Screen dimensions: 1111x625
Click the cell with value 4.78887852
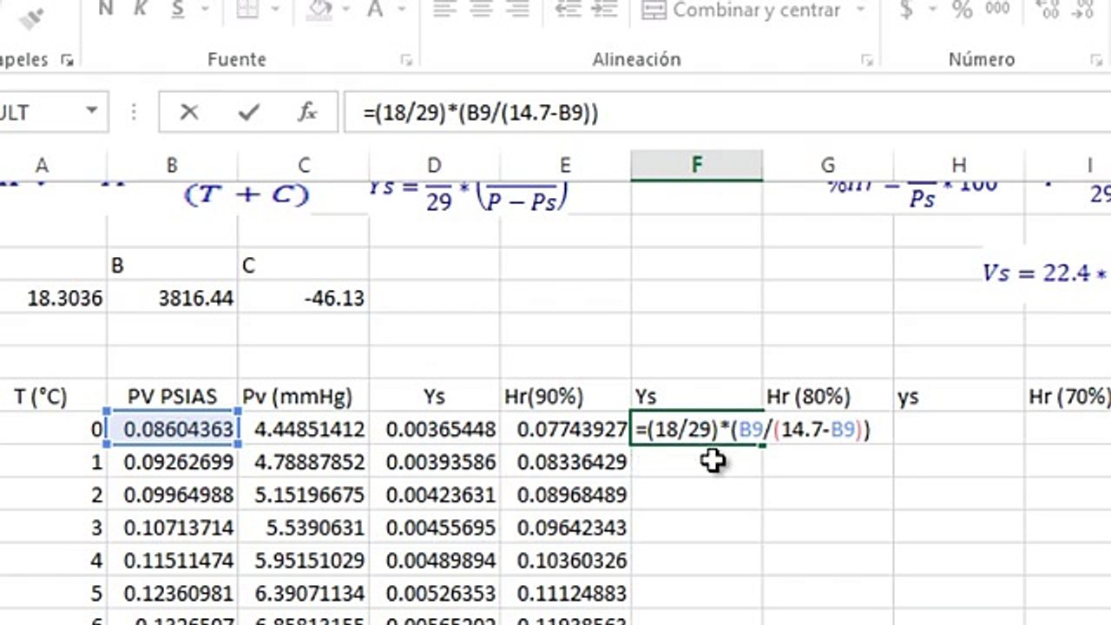[304, 463]
